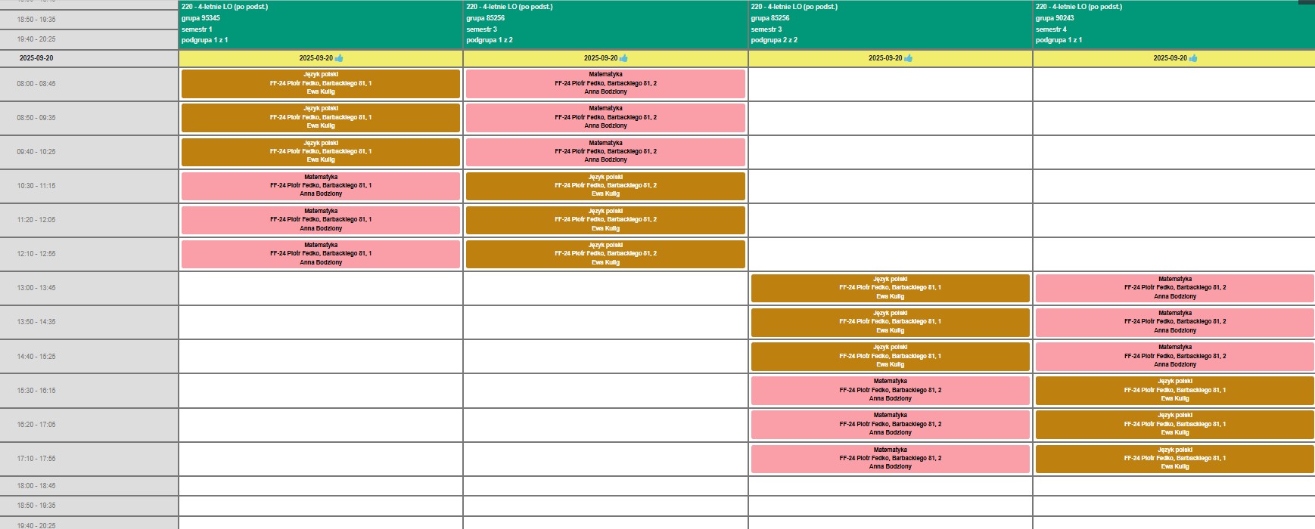Click the 13:50 - 14:35 time row label
The height and width of the screenshot is (529, 1315).
click(x=36, y=322)
